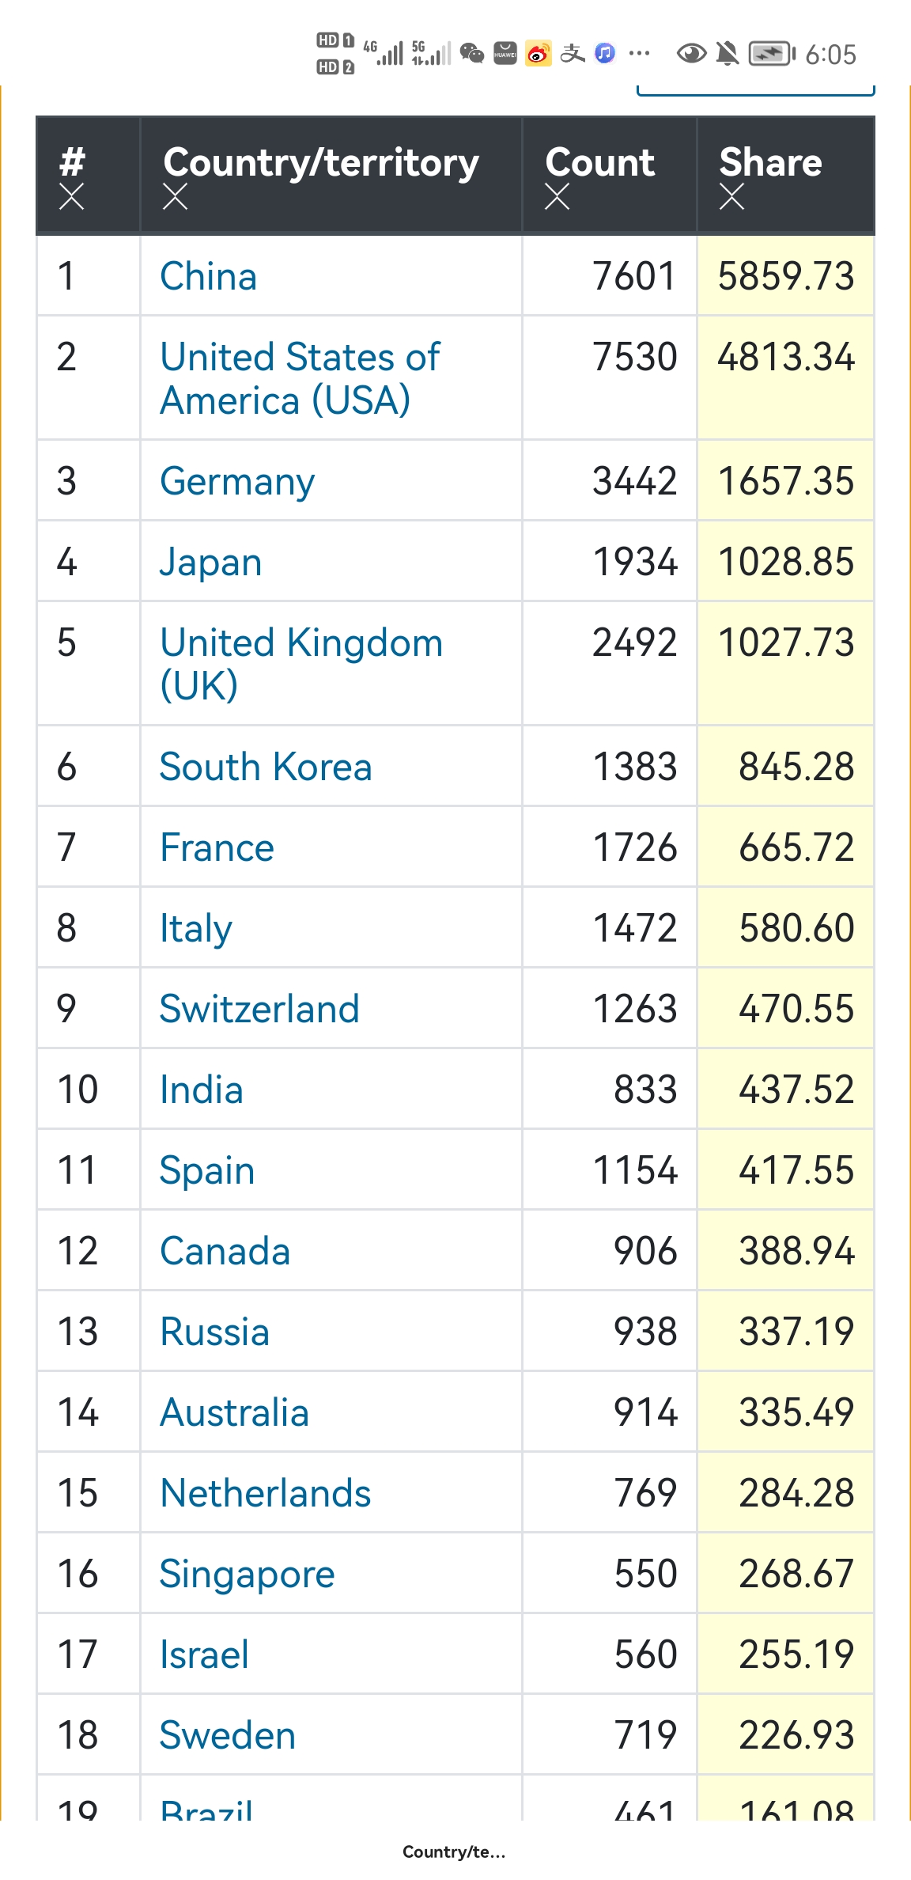Click sort icon under Country/territory header
The height and width of the screenshot is (1880, 911).
click(x=175, y=196)
